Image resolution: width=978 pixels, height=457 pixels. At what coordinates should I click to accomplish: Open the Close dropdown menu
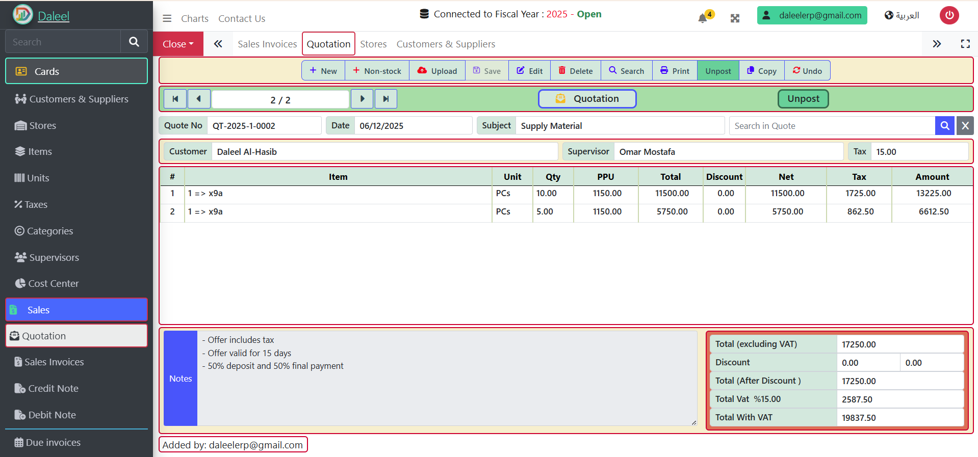(178, 44)
